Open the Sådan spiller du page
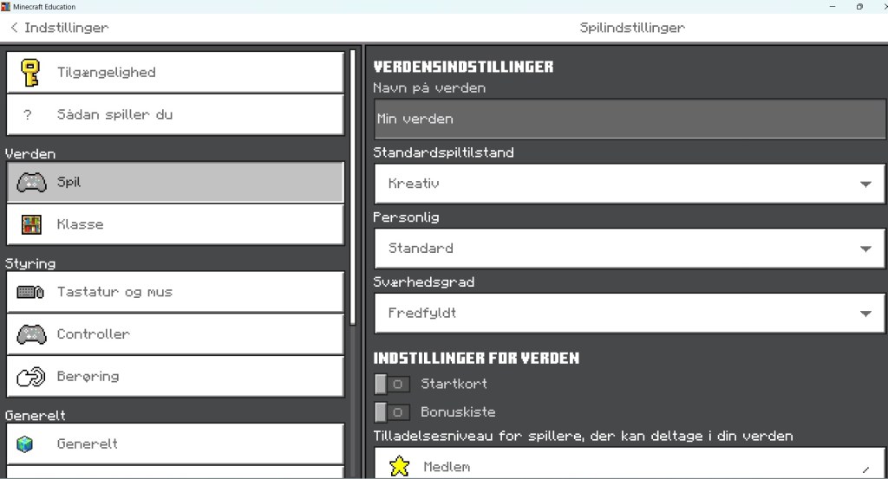 pyautogui.click(x=175, y=115)
